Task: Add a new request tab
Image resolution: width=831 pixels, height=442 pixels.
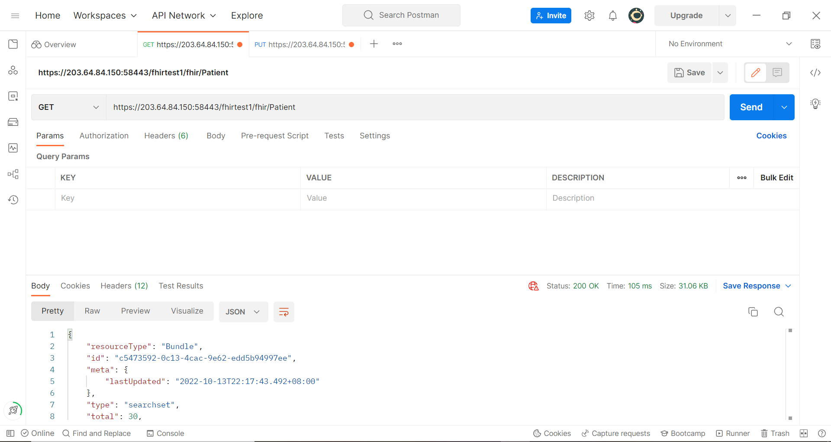Action: click(374, 44)
